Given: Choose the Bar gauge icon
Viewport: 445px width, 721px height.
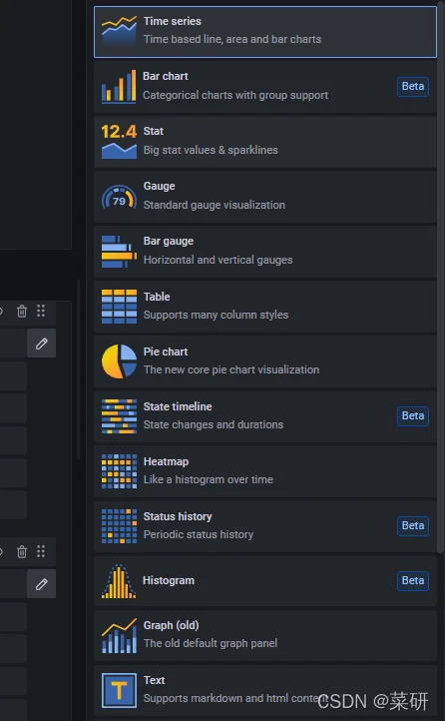Looking at the screenshot, I should click(119, 252).
